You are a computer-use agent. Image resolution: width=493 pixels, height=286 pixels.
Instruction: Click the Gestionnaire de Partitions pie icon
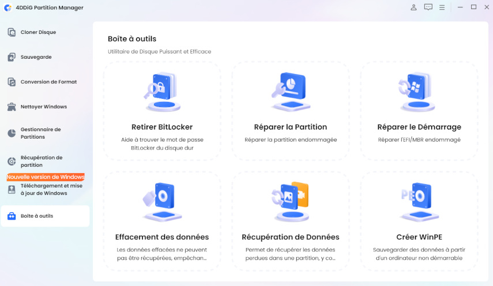(12, 133)
